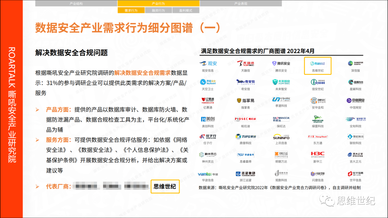Select the 绿盟科技 NSFOCUS logo
The height and width of the screenshot is (218, 388).
click(318, 119)
